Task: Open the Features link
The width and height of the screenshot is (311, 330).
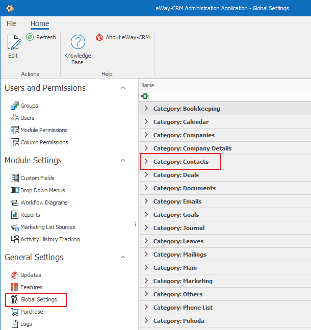Action: tap(32, 287)
